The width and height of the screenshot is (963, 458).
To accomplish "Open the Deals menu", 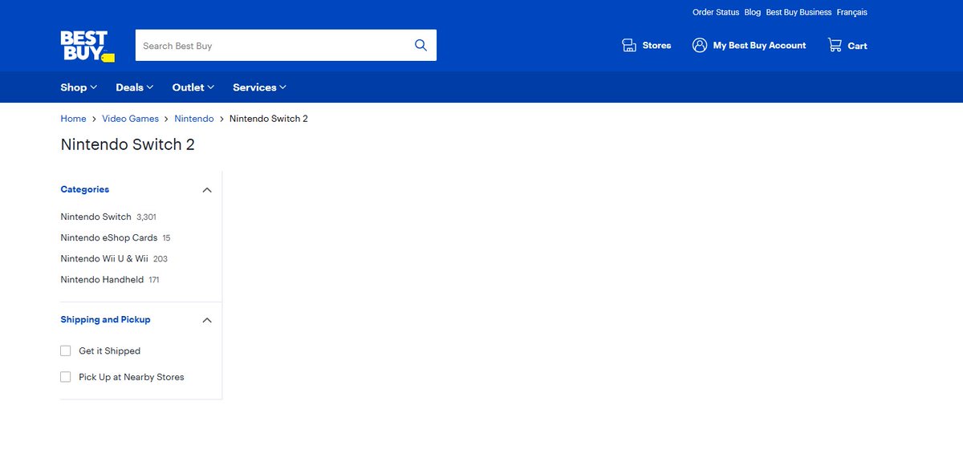I will tap(134, 87).
